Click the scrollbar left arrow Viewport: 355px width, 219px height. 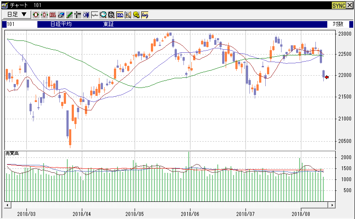[x=7, y=205]
